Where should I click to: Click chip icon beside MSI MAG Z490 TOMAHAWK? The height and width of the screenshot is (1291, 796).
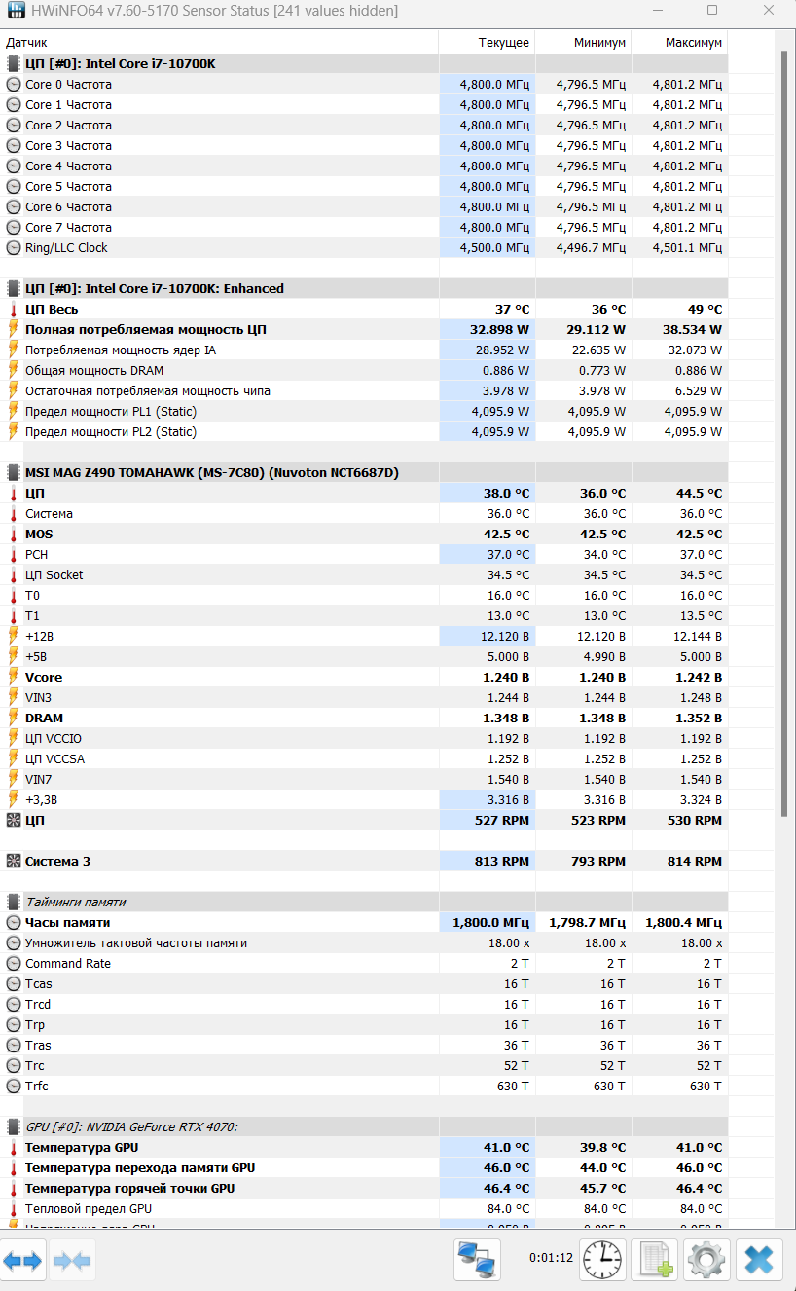14,472
